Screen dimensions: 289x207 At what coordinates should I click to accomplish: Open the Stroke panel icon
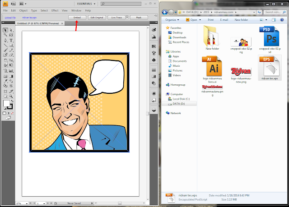(x=154, y=70)
